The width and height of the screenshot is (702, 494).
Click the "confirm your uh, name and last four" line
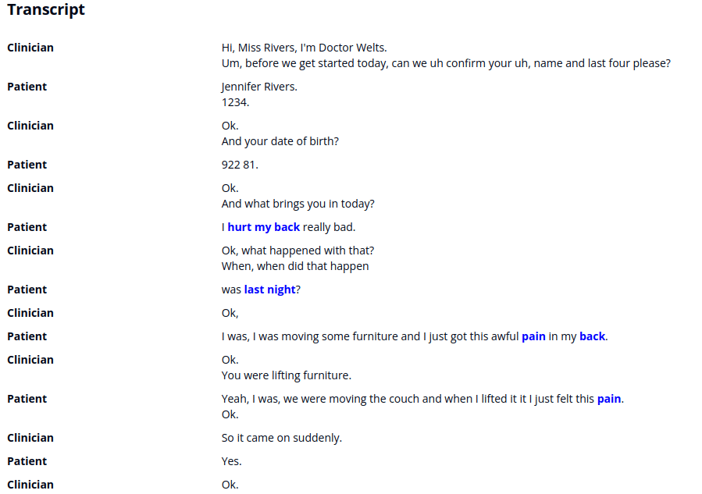click(445, 63)
